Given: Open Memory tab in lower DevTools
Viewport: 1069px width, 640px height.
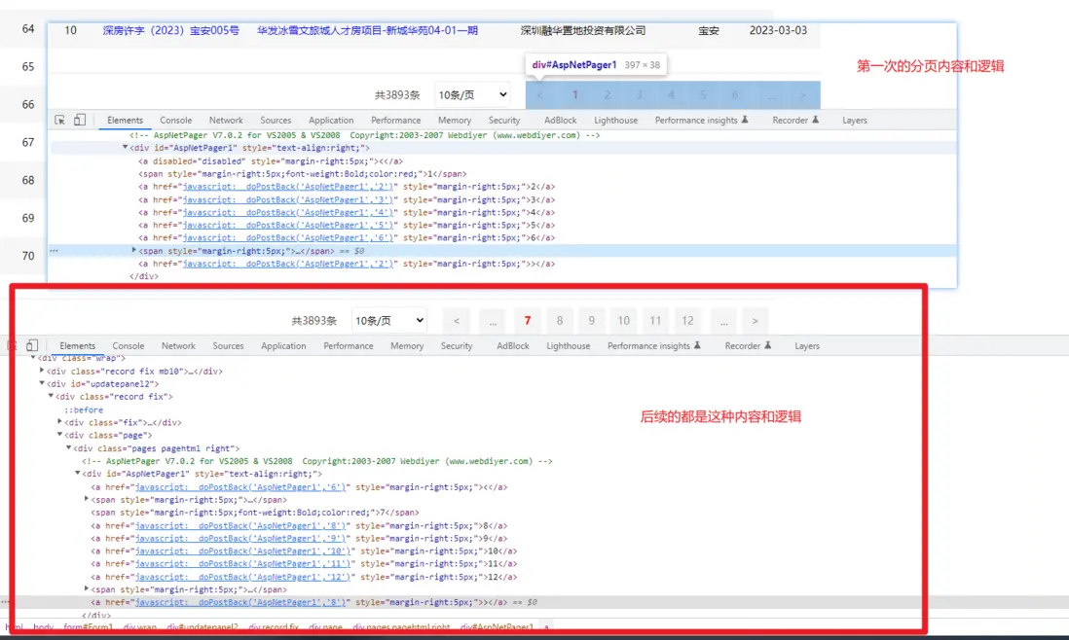Looking at the screenshot, I should point(406,346).
